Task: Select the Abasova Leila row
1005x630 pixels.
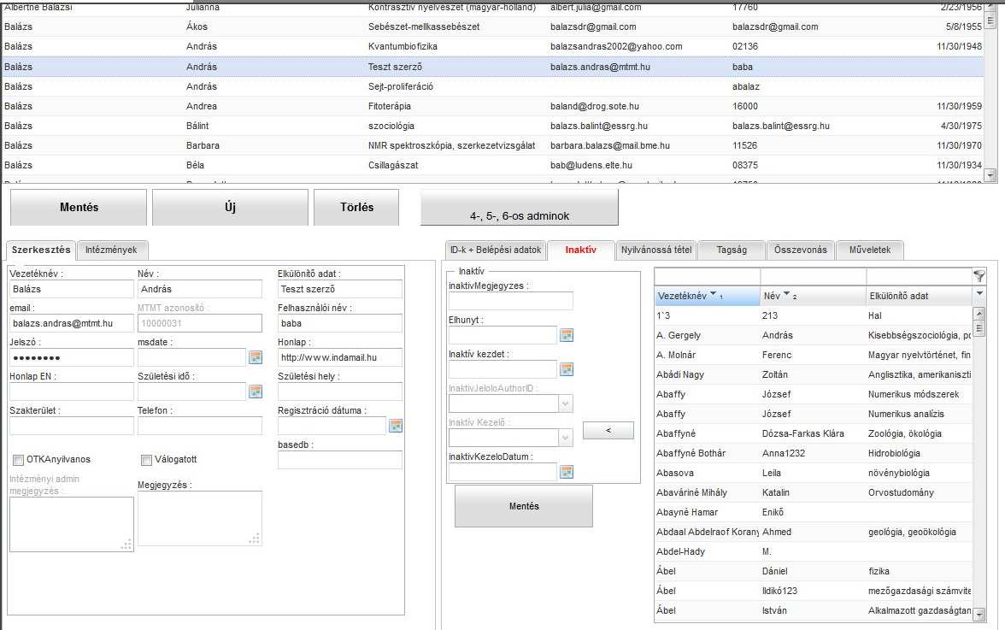Action: (x=814, y=473)
